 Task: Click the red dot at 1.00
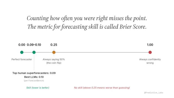pos(150,52)
